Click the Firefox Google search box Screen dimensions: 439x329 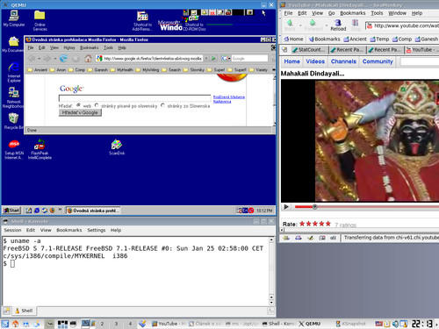coord(249,59)
